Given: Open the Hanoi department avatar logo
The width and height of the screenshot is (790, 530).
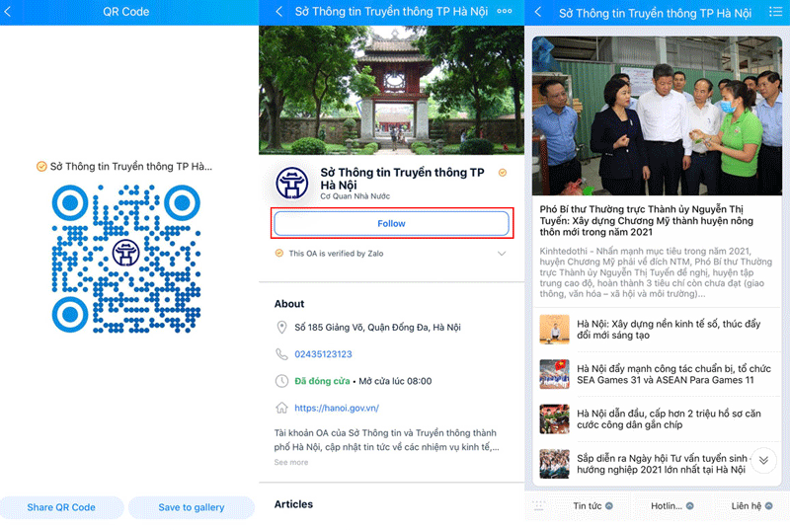Looking at the screenshot, I should click(292, 184).
